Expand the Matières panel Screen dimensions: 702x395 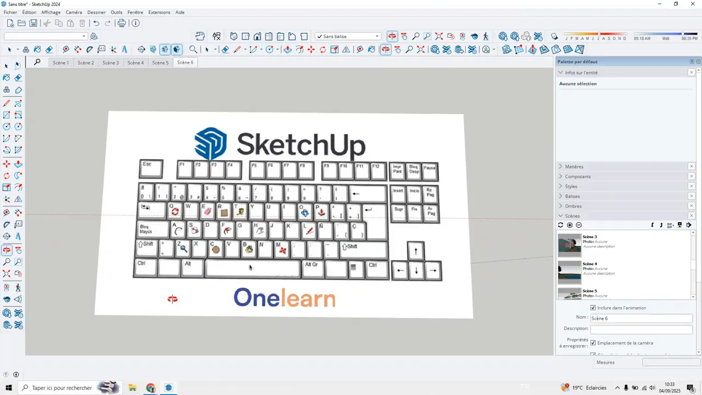tap(560, 166)
